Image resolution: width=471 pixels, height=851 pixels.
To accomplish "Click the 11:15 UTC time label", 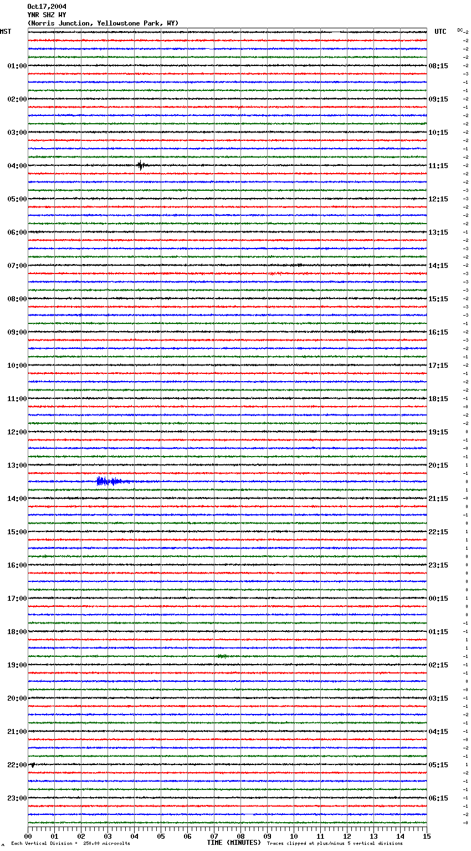I will coord(438,166).
